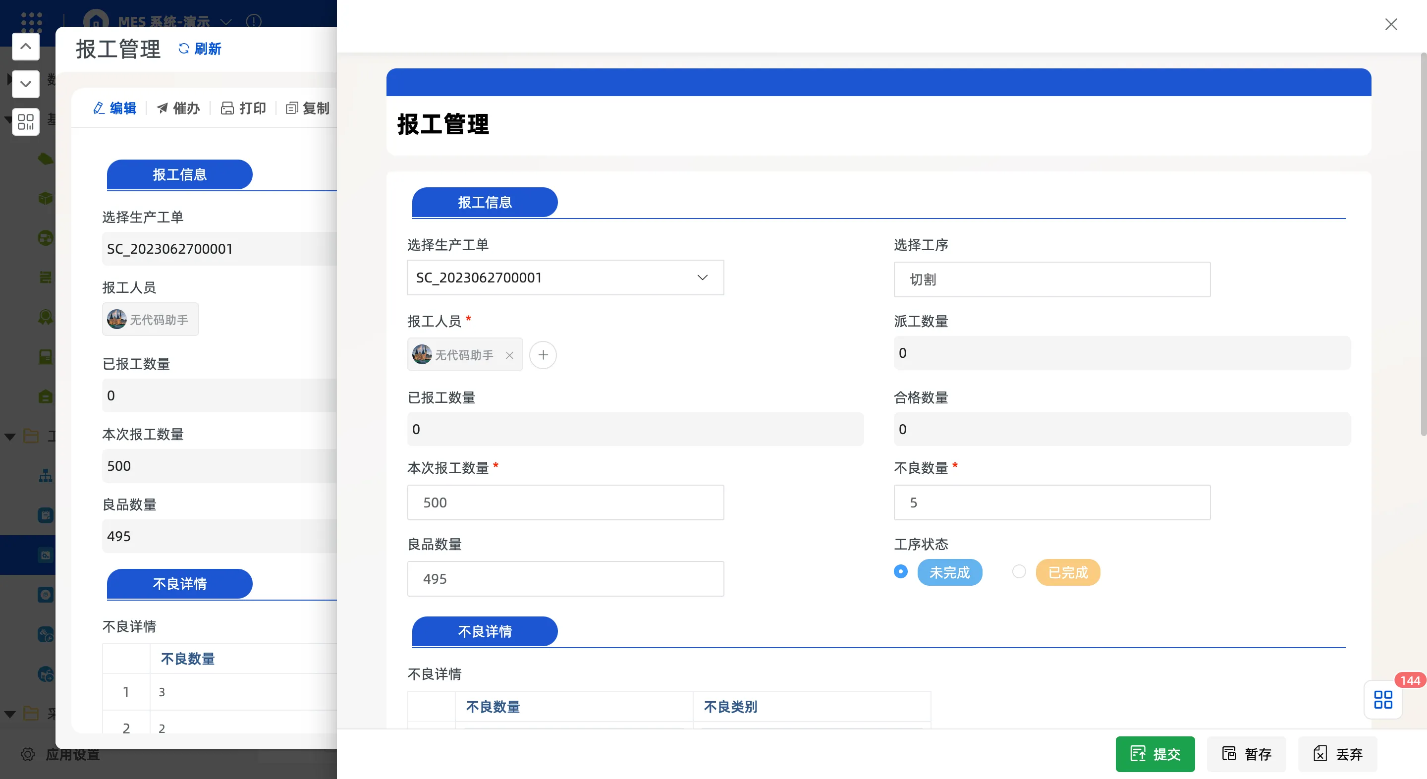Click the 丢弃 discard button

[1337, 754]
